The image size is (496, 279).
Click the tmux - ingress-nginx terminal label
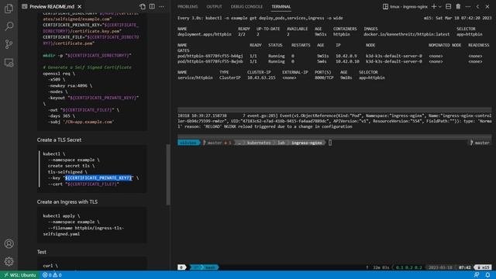click(x=405, y=6)
